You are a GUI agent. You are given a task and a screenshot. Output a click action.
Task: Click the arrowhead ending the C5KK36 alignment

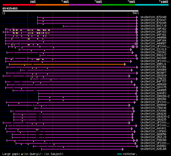pos(133,108)
